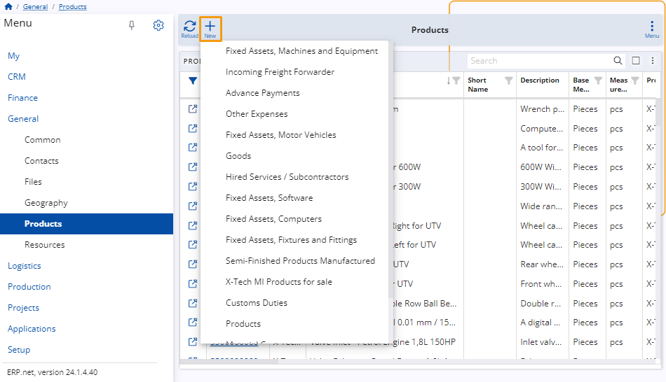Image resolution: width=666 pixels, height=382 pixels.
Task: Expand My section in menu
Action: (x=13, y=55)
